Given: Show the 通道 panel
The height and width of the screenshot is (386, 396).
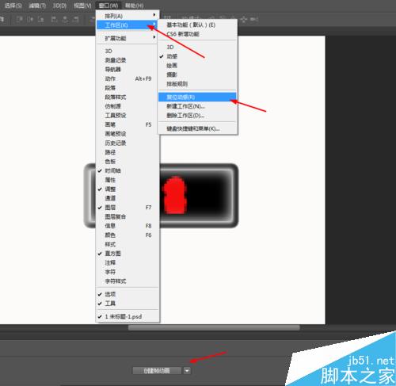Looking at the screenshot, I should coord(128,198).
